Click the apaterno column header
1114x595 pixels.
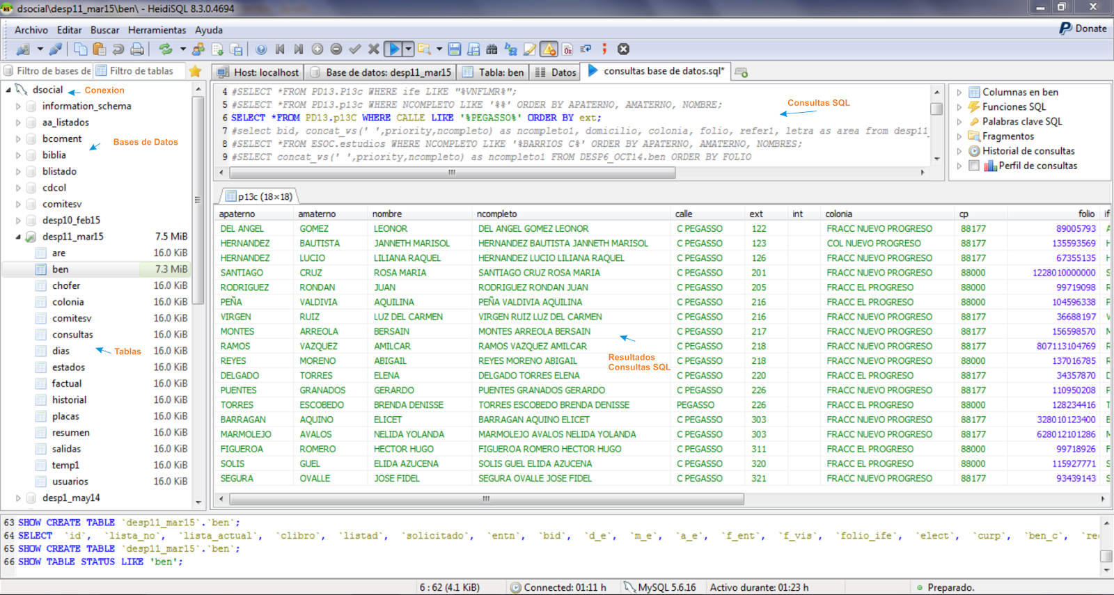coord(237,214)
